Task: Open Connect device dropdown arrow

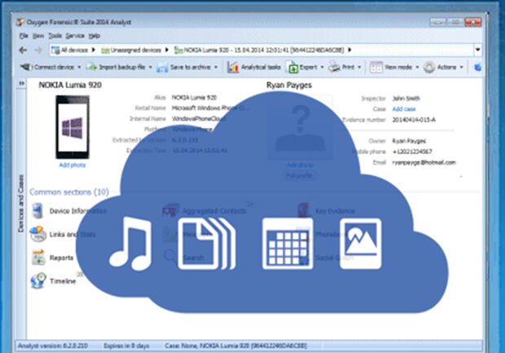Action: 79,68
